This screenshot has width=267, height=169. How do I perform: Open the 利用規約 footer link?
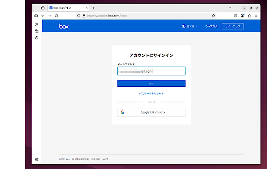[96, 159]
